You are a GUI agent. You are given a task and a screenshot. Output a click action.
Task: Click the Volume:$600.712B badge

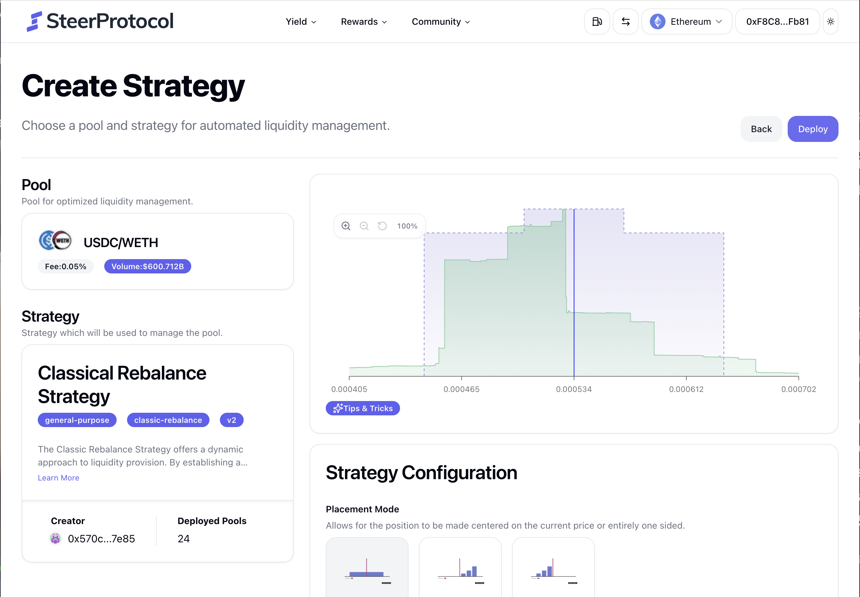[148, 267]
